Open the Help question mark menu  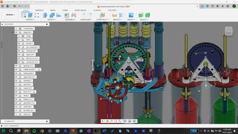point(228,6)
